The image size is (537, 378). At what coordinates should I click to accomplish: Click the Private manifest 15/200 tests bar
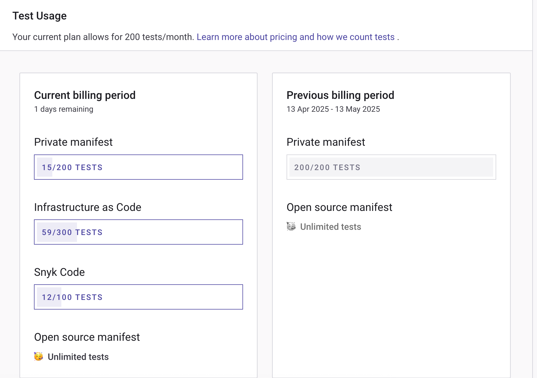[138, 167]
